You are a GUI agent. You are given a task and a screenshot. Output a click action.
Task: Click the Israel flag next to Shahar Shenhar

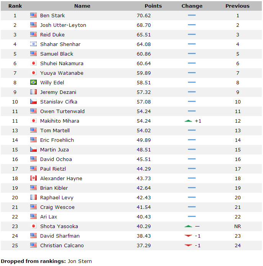[x=33, y=44]
